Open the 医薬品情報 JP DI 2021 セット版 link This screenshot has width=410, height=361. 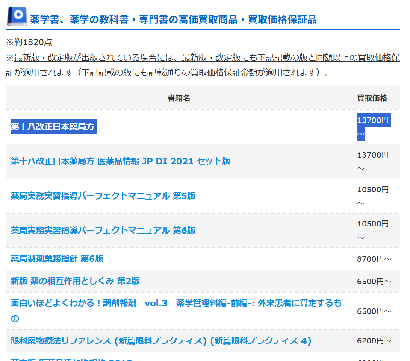tap(121, 161)
